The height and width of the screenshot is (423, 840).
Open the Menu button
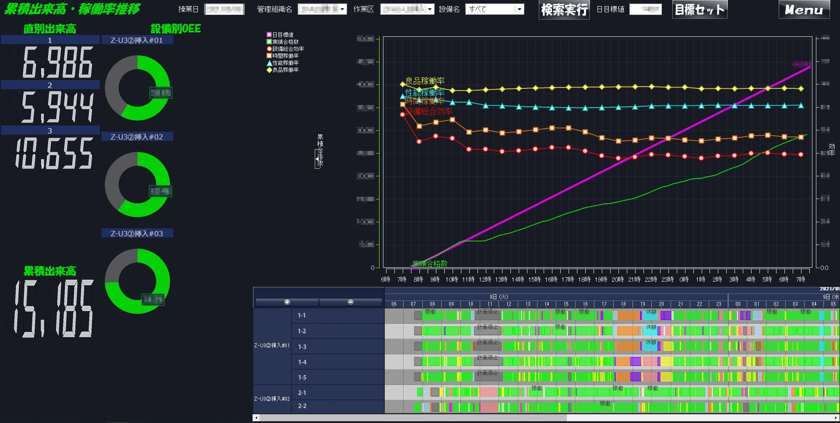click(x=804, y=10)
